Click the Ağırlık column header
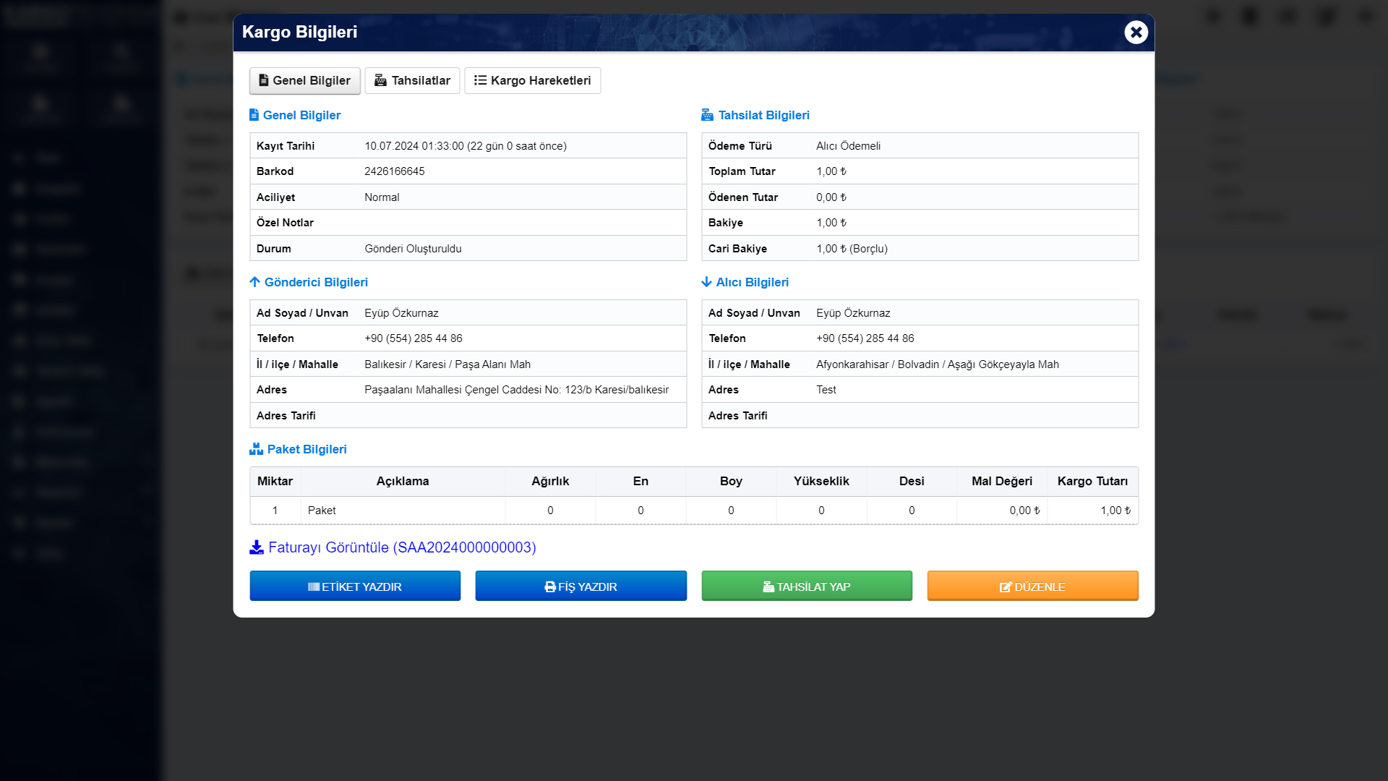This screenshot has width=1388, height=781. tap(550, 482)
